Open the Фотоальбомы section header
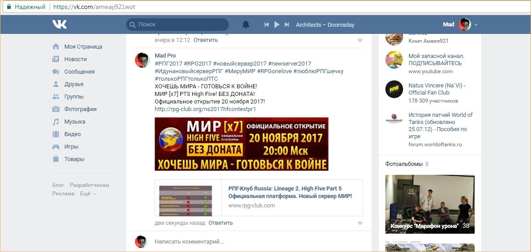The image size is (531, 252). (404, 164)
